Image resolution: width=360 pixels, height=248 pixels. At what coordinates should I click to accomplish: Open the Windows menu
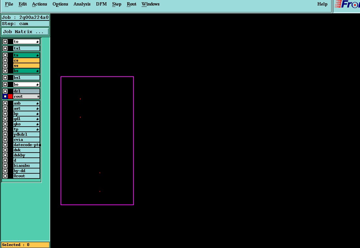[150, 4]
